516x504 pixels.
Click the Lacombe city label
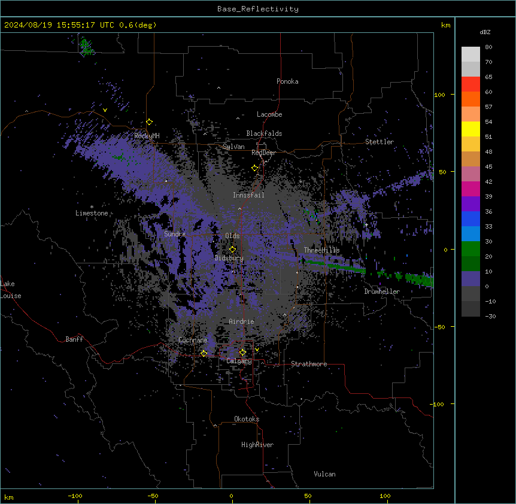coord(269,114)
